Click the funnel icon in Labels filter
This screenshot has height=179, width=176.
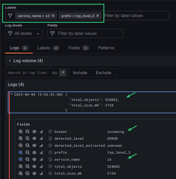pyautogui.click(x=10, y=16)
